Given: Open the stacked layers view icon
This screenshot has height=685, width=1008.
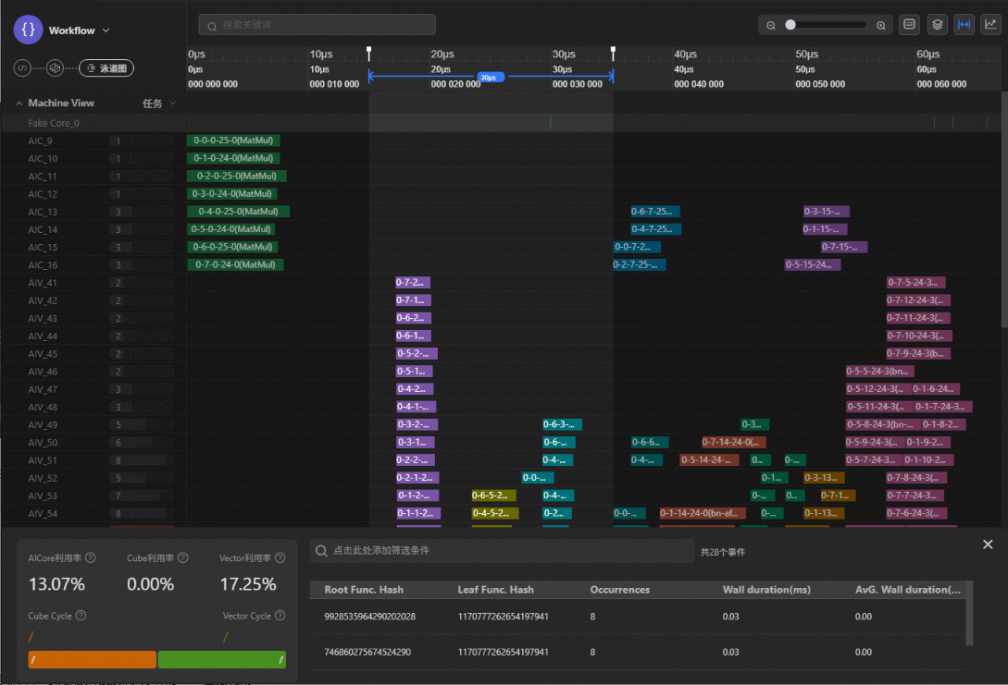Looking at the screenshot, I should coord(937,25).
